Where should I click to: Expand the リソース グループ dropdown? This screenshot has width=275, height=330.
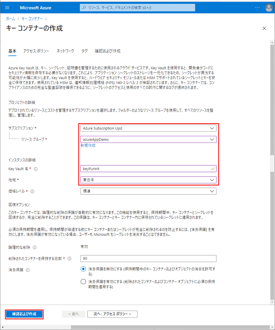(x=148, y=140)
